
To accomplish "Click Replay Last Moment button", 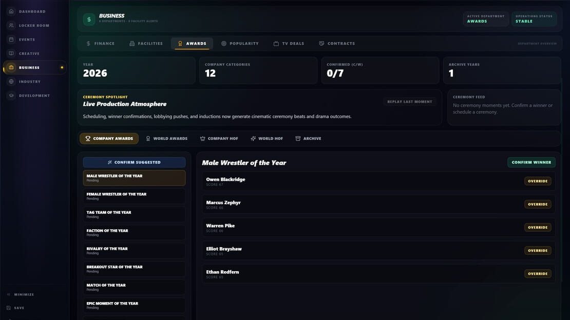I will (x=410, y=102).
